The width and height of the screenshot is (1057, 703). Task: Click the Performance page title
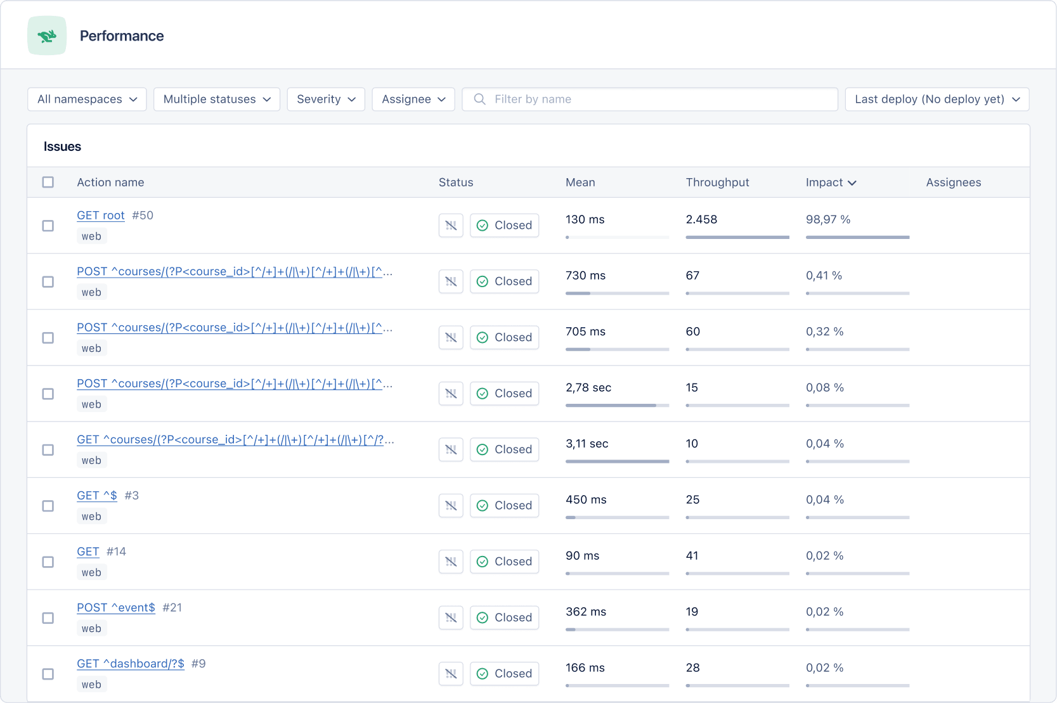[122, 36]
